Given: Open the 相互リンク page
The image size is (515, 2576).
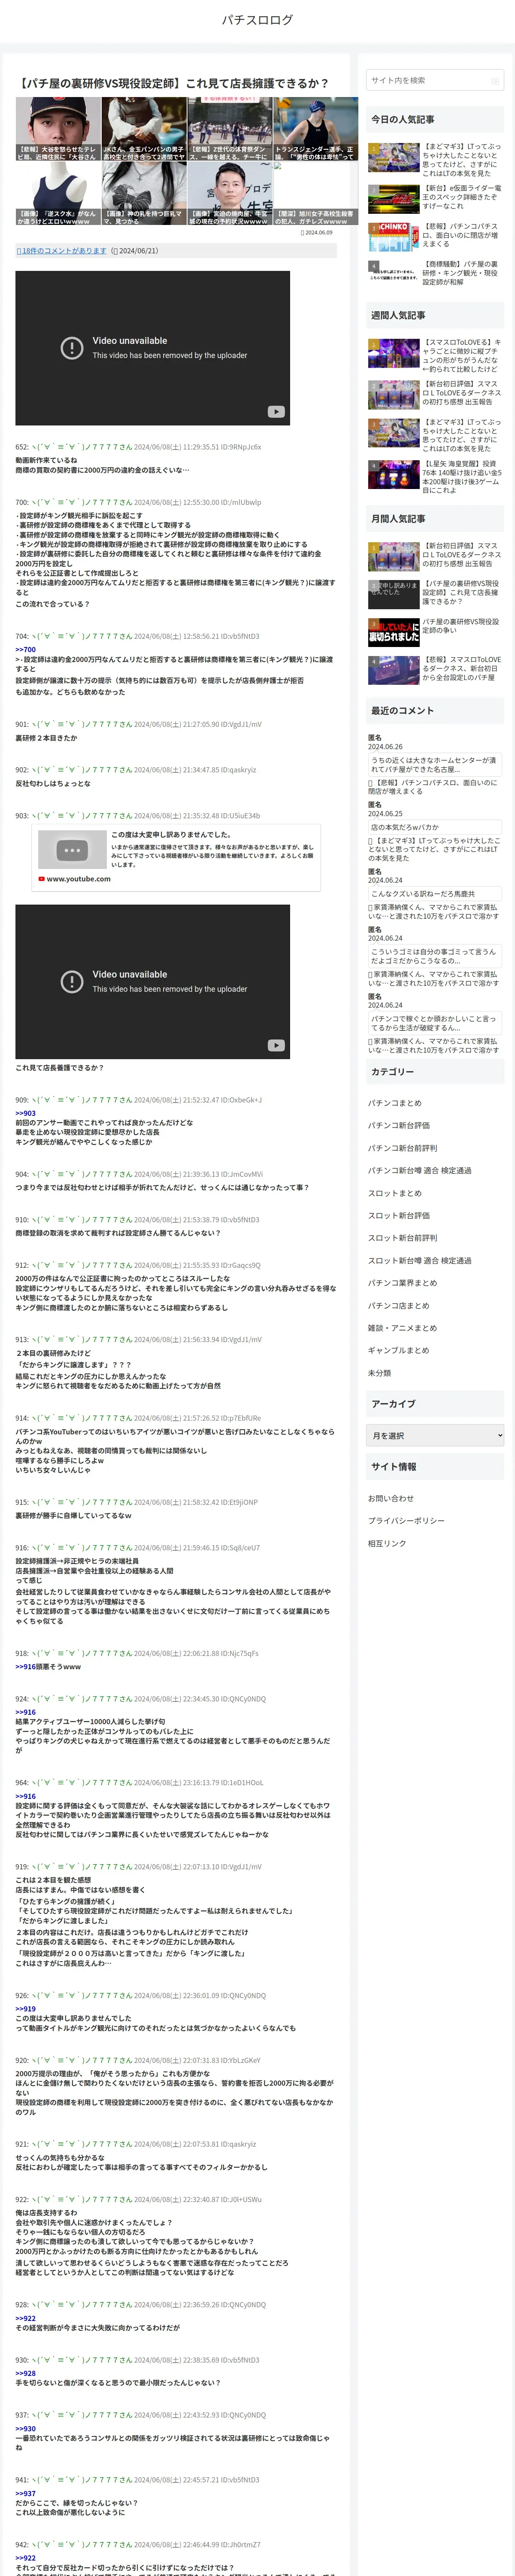Looking at the screenshot, I should tap(387, 1543).
